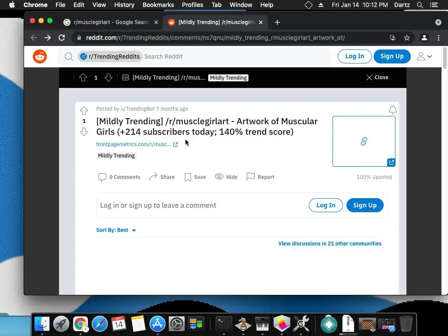This screenshot has width=448, height=336.
Task: Open the tab search dropdown arrow
Action: coord(438,22)
